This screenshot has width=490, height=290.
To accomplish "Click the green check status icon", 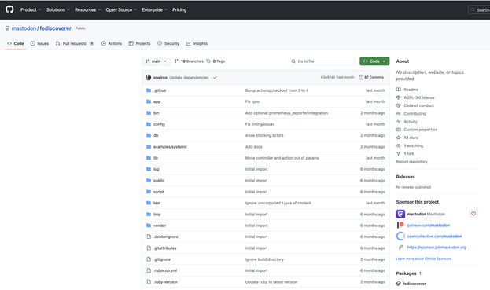I will click(x=215, y=78).
